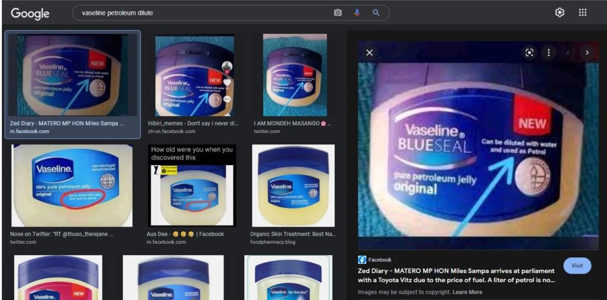Close the image preview panel
The image size is (607, 300).
click(370, 53)
